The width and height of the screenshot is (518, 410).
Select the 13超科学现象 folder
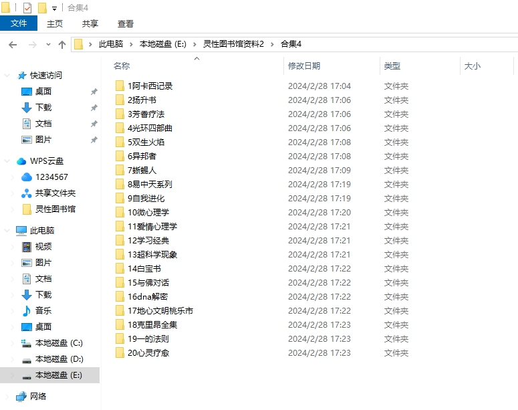pyautogui.click(x=152, y=255)
